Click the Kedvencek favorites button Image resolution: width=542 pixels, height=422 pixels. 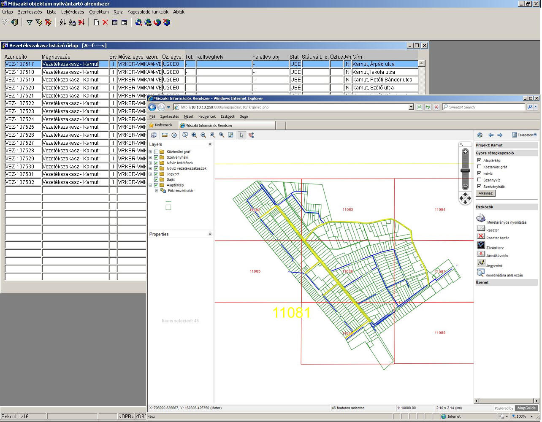(161, 125)
